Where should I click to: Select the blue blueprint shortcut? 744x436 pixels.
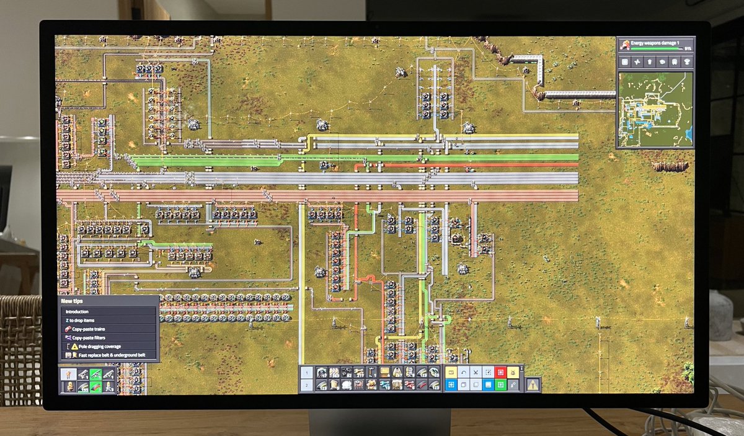coord(451,385)
